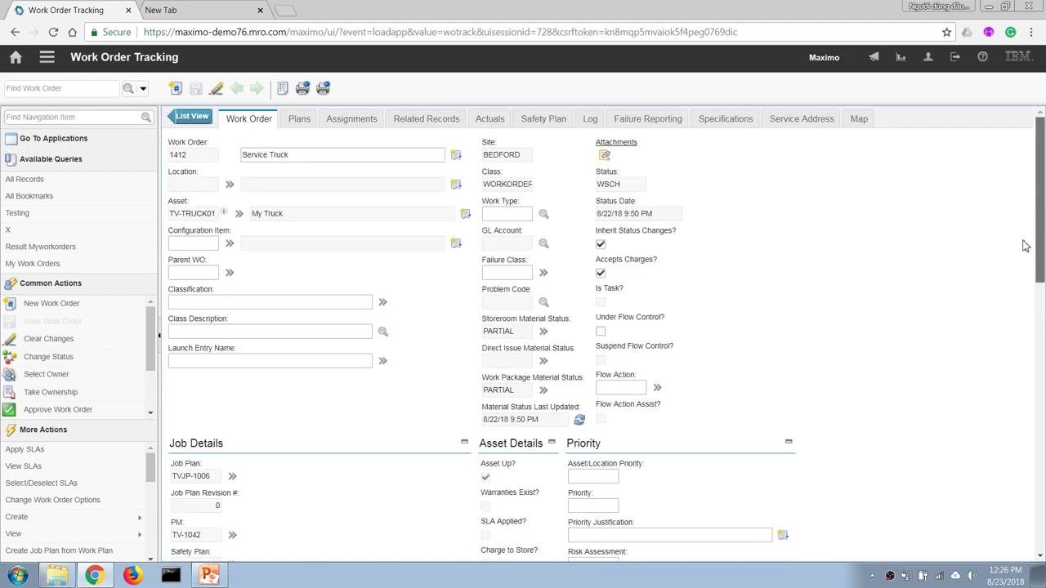Image resolution: width=1046 pixels, height=588 pixels.
Task: Click the Service Truck description field
Action: [342, 155]
